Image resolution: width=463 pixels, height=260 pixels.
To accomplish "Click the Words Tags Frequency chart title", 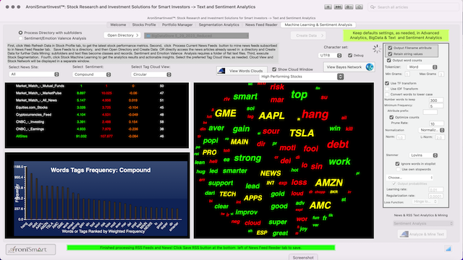I will pyautogui.click(x=101, y=170).
